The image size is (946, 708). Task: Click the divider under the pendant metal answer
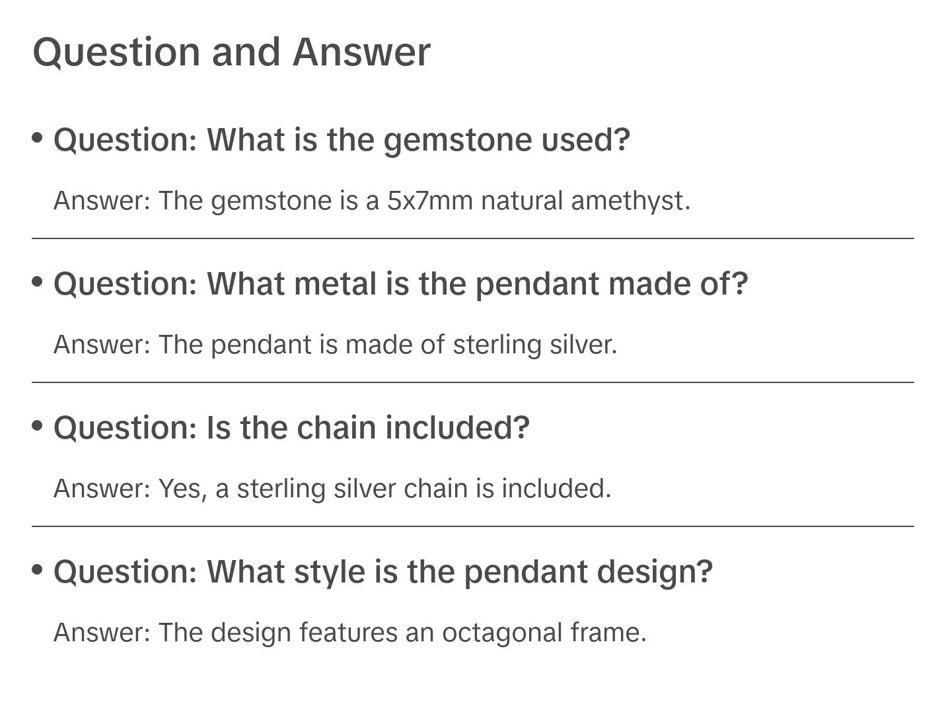tap(473, 382)
